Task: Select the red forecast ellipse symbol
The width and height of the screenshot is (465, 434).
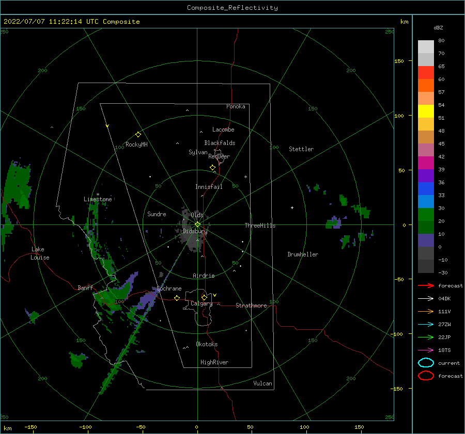Action: (x=426, y=376)
